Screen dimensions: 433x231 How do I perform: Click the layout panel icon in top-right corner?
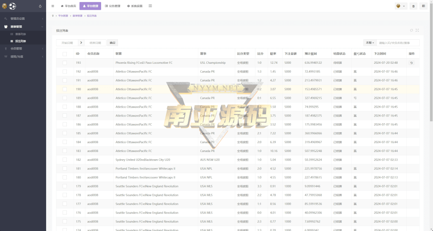pyautogui.click(x=423, y=6)
